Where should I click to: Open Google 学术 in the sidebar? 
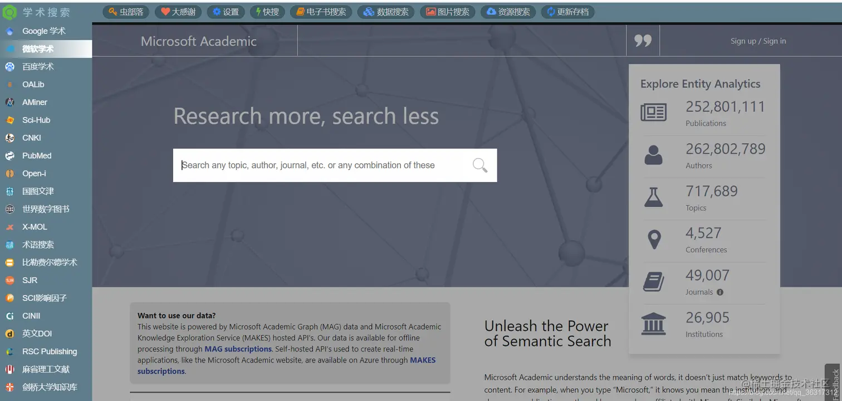click(46, 31)
